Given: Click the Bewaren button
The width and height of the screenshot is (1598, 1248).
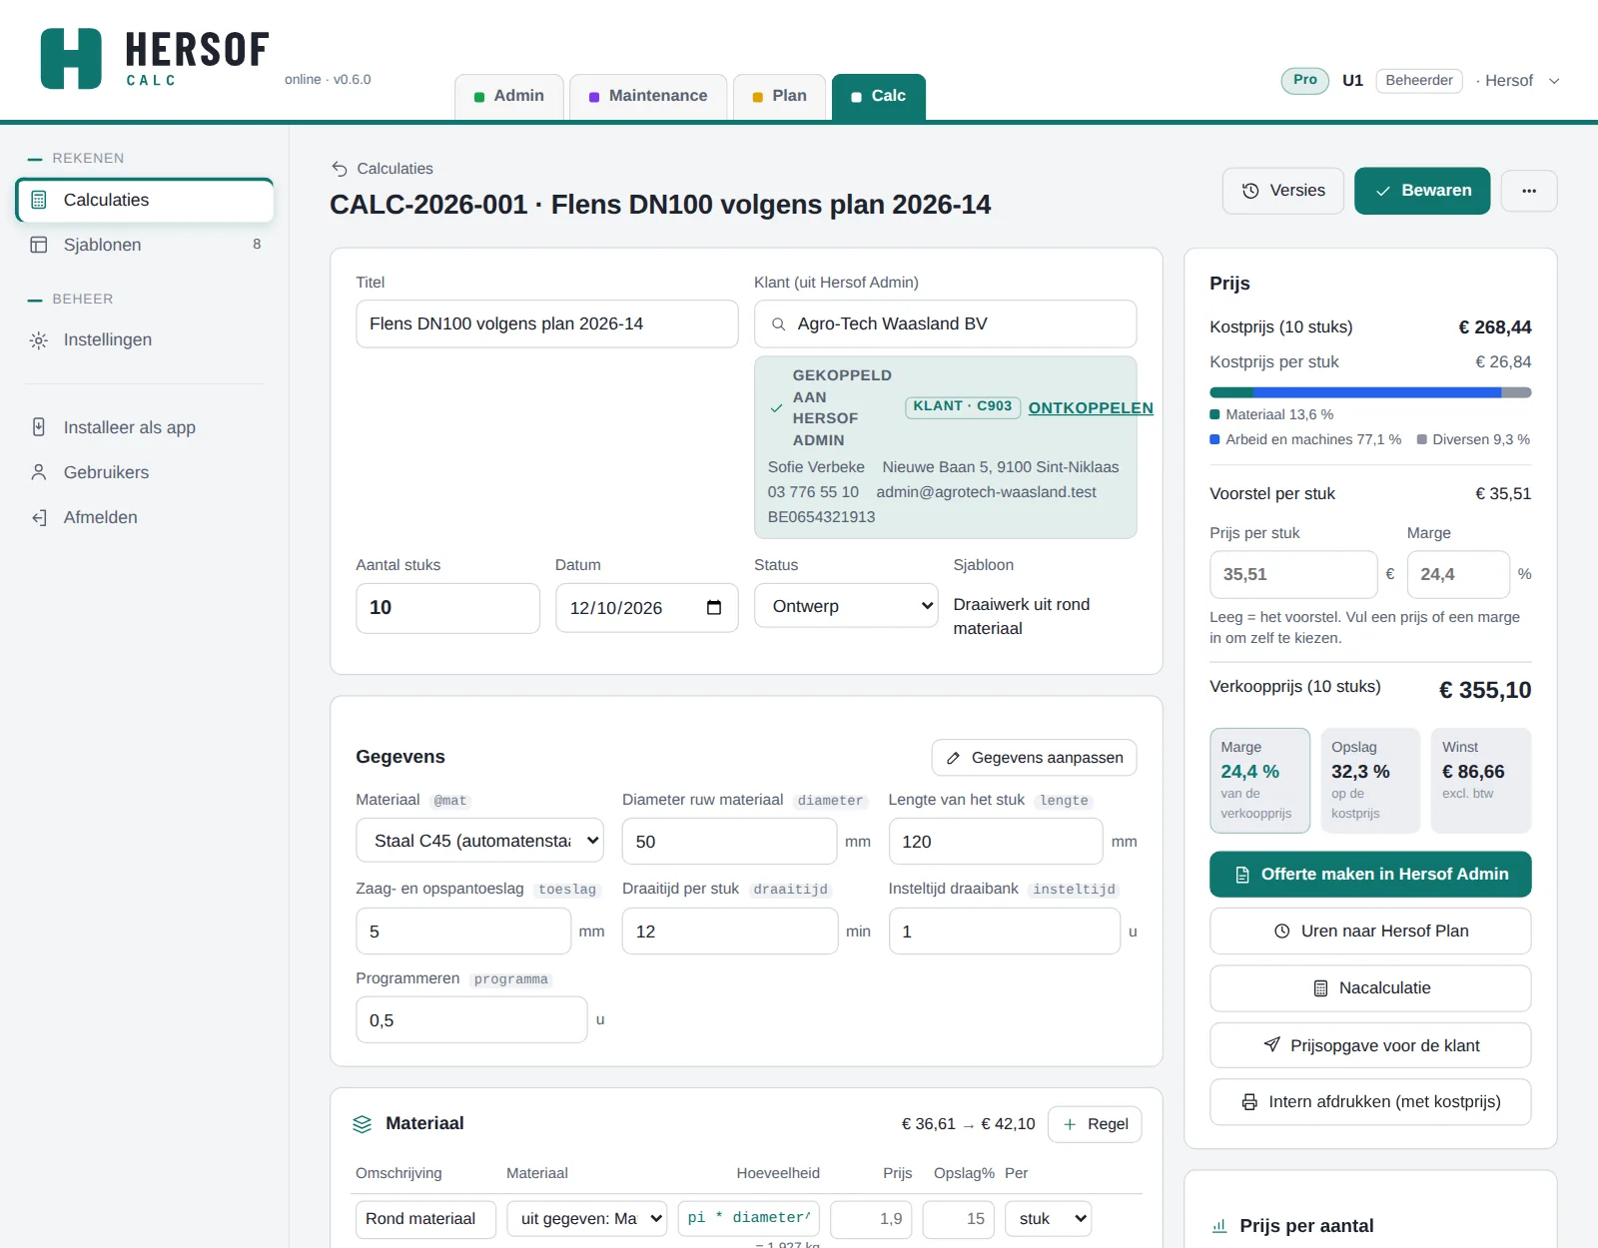Looking at the screenshot, I should [1422, 191].
